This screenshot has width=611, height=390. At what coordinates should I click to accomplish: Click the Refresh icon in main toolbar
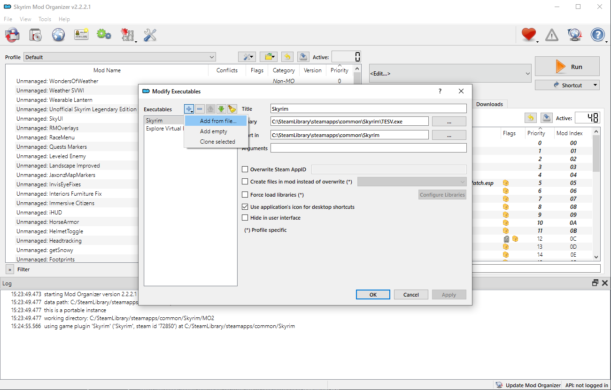coord(13,35)
